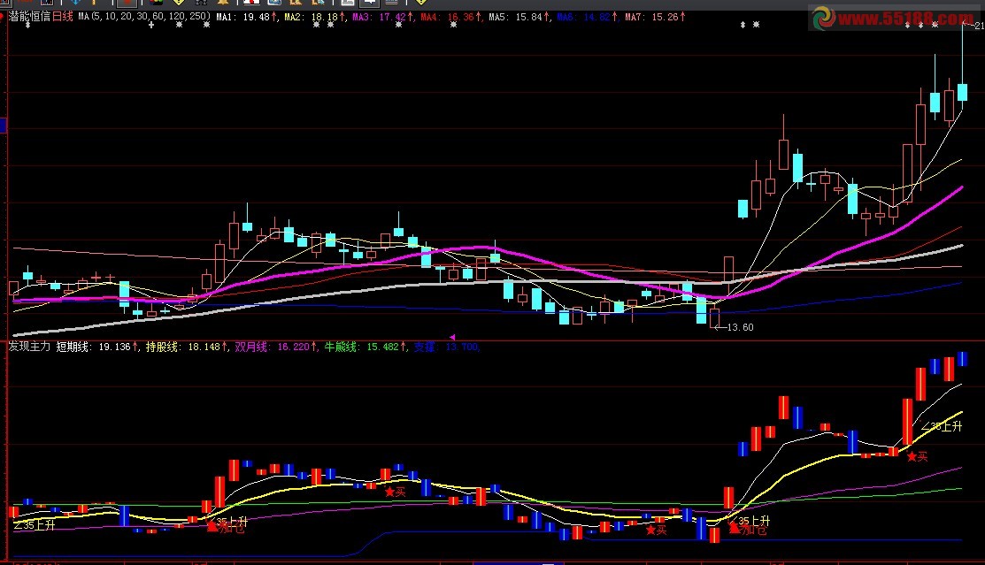The image size is (985, 565).
Task: Click the magenta 双月线: 16.220 value
Action: 276,347
